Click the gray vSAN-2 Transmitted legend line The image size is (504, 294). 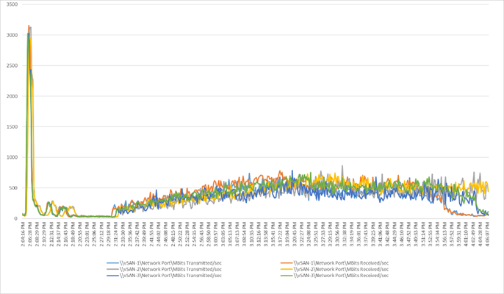pyautogui.click(x=112, y=269)
